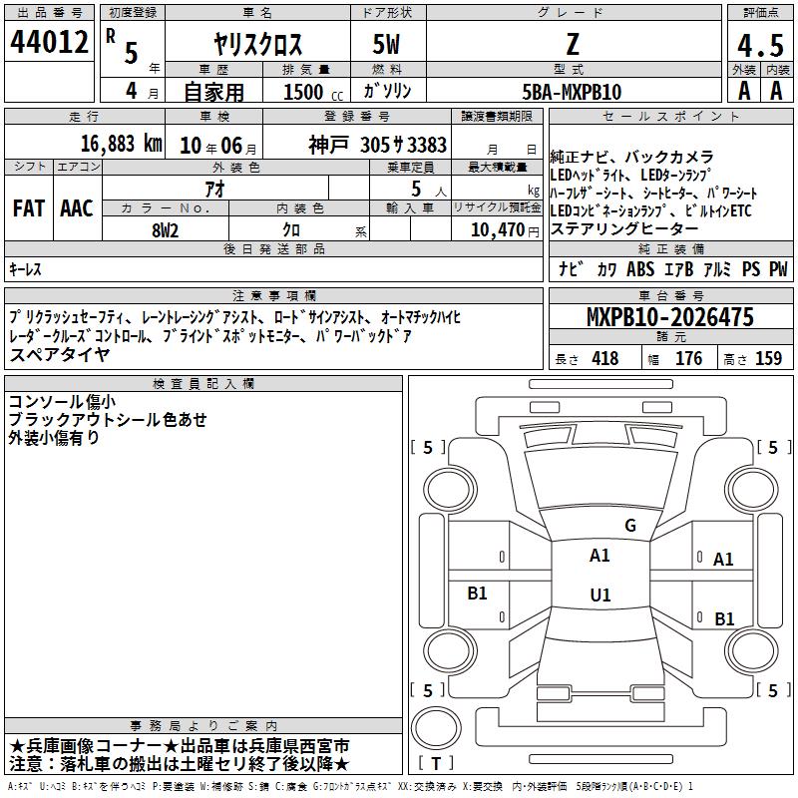
Task: Click the exterior grade A cell
Action: 743,91
